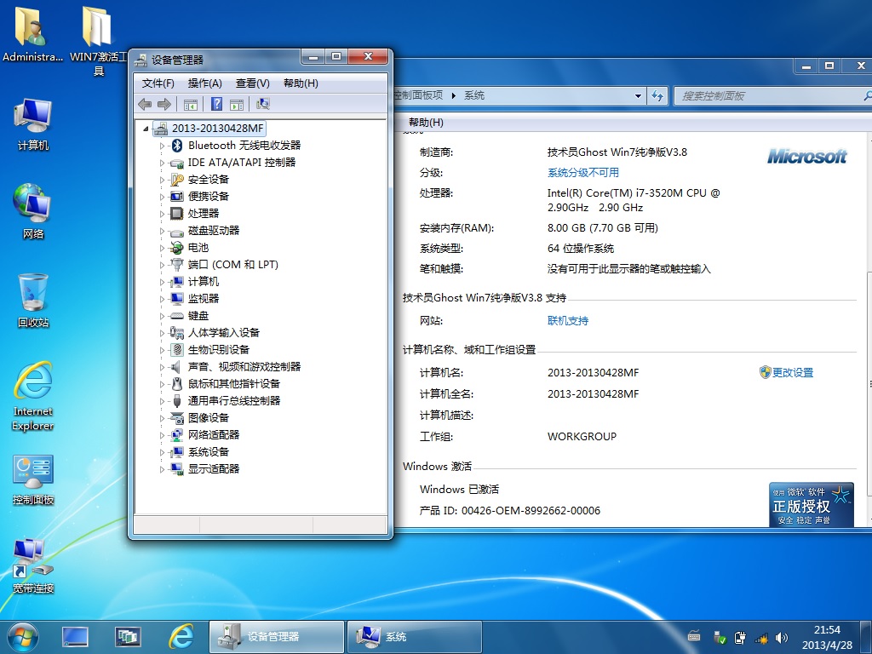Select the 图像设备 camera icon
872x654 pixels.
pos(177,417)
